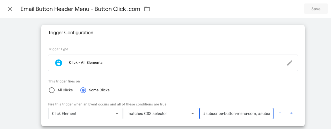Viewport: 331px width, 129px height.
Task: Click the arrow on the Click Element dropdown
Action: click(117, 114)
